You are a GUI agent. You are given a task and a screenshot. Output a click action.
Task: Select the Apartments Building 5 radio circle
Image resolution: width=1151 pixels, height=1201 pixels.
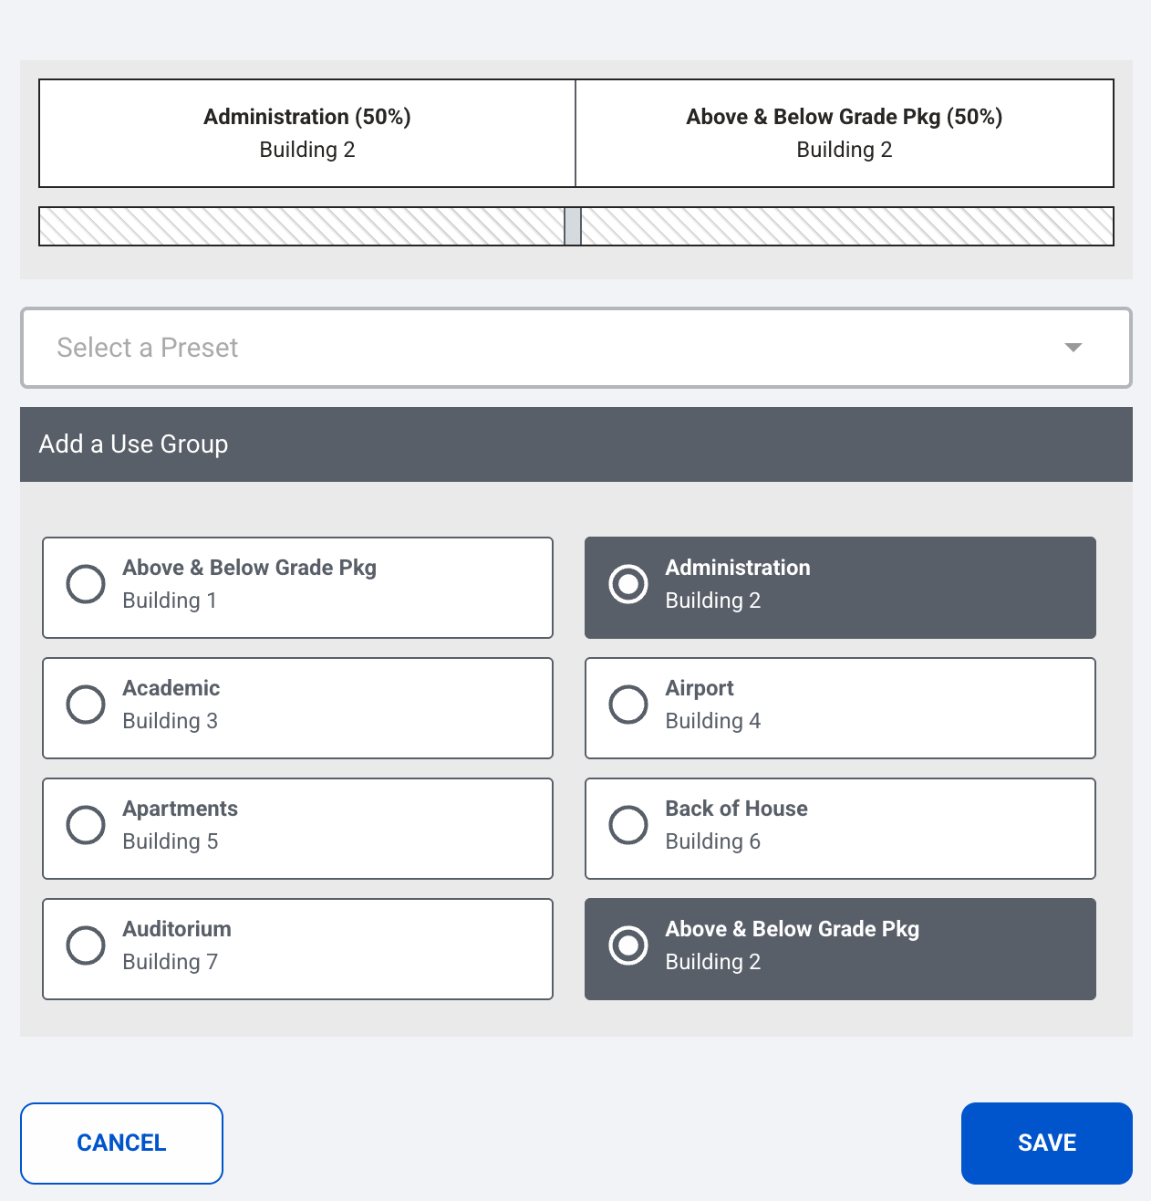(x=86, y=825)
